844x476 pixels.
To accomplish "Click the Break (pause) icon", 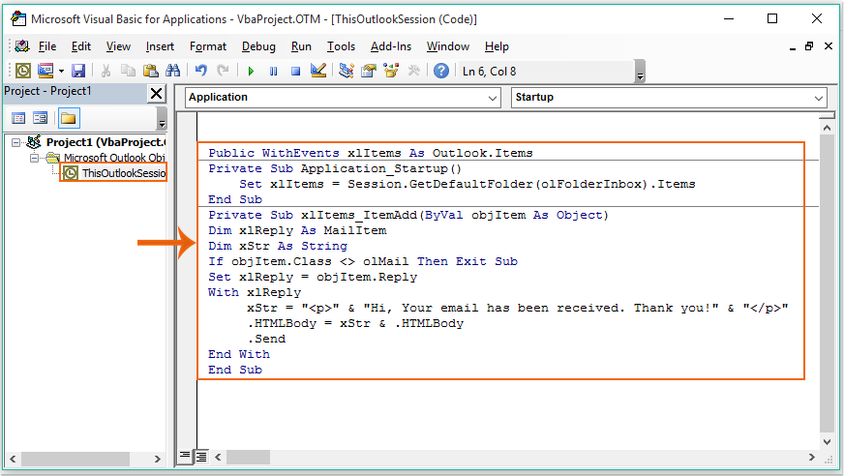I will (x=273, y=71).
